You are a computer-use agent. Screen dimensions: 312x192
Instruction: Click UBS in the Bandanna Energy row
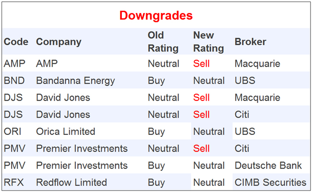click(245, 81)
